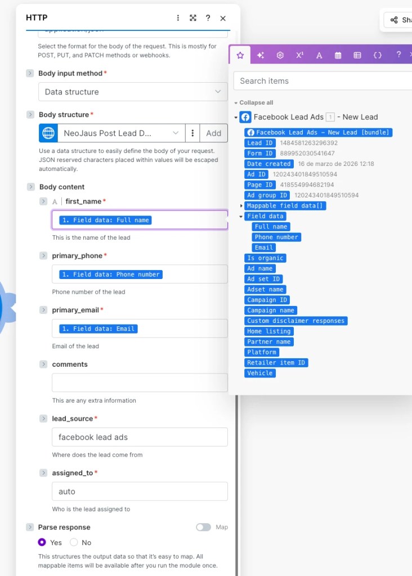The image size is (412, 576).
Task: Expand HTTP panel to full screen
Action: pyautogui.click(x=193, y=18)
